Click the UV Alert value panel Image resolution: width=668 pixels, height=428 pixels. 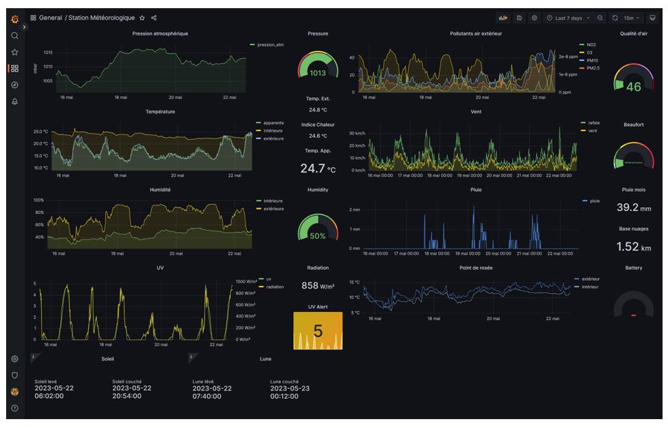pos(318,330)
